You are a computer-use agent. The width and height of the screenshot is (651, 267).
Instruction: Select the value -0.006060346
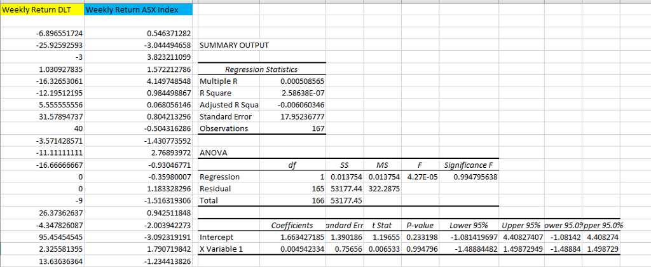(x=302, y=105)
